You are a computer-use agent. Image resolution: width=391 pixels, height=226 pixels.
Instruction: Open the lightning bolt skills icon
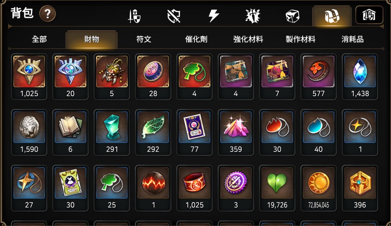pyautogui.click(x=214, y=16)
